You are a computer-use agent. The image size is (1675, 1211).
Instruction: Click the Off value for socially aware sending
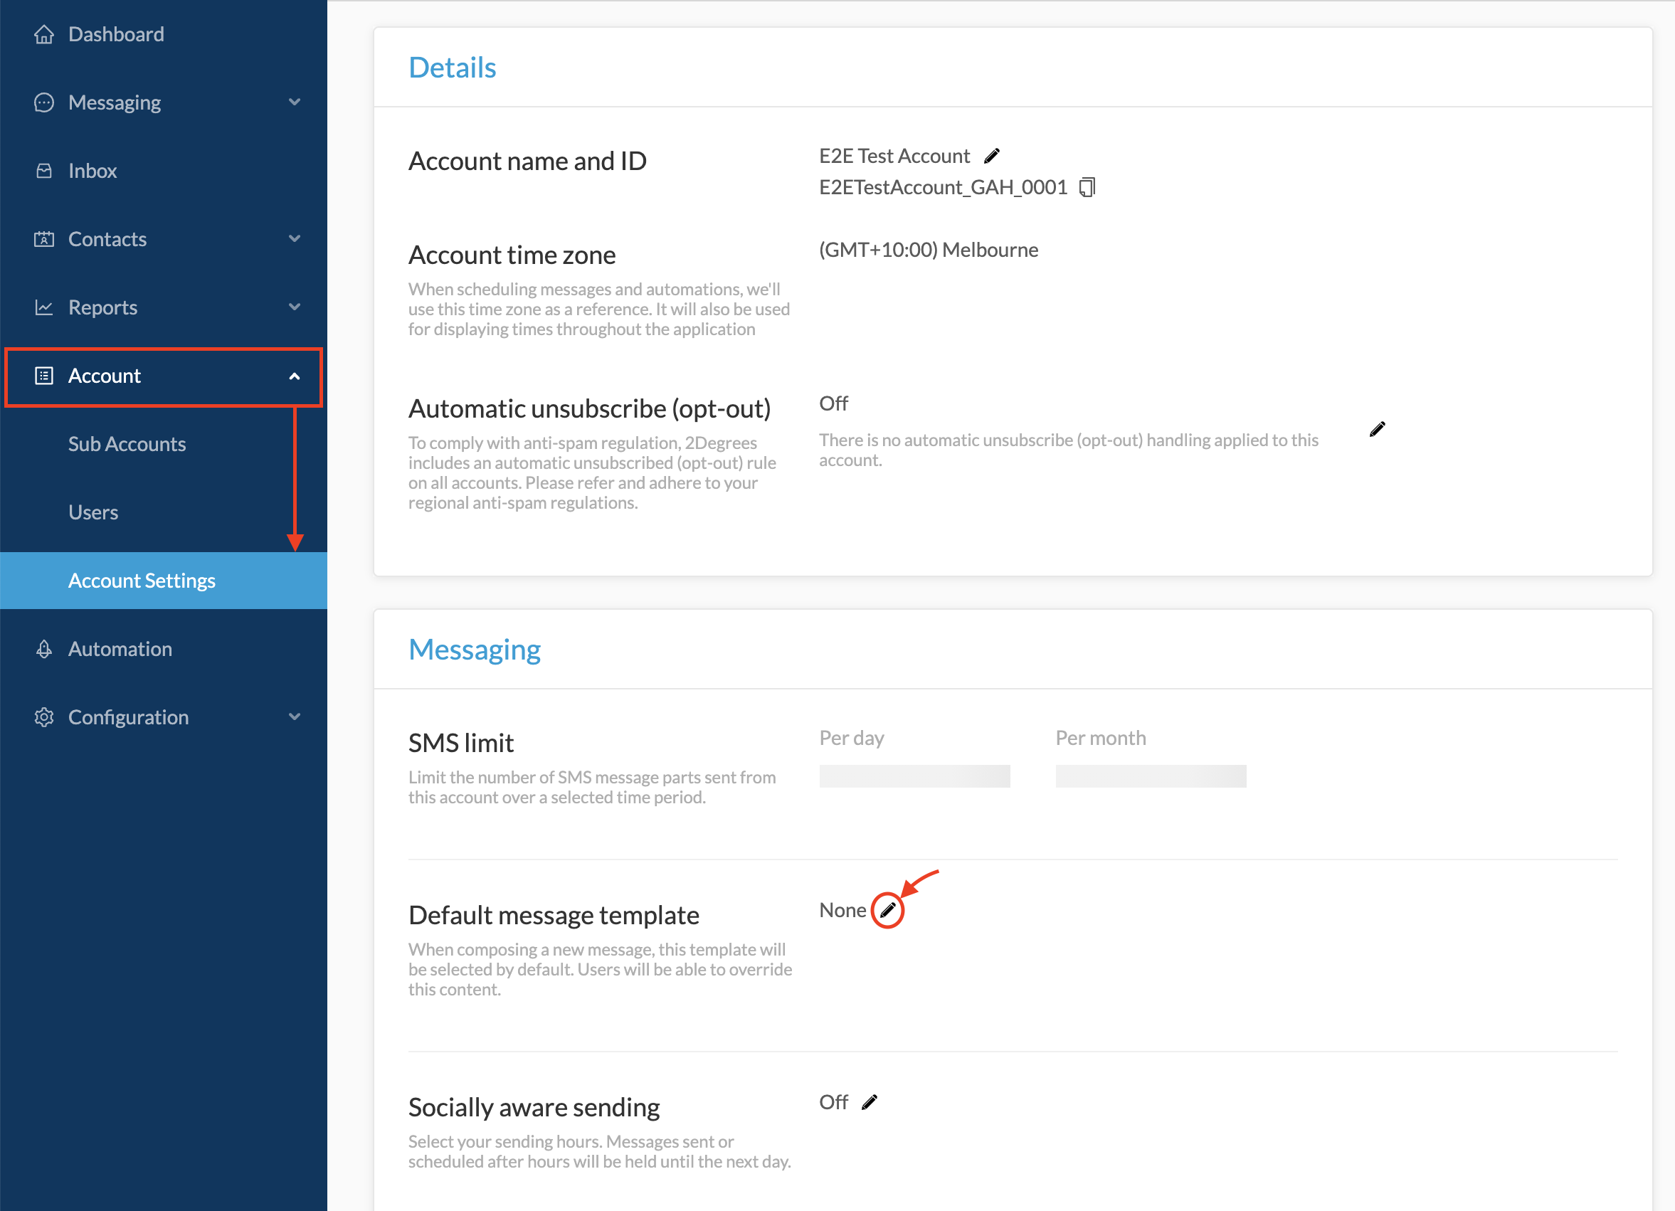[x=833, y=1101]
